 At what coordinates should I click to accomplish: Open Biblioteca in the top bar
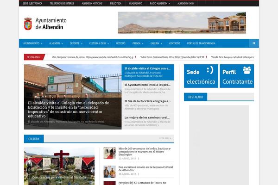click(x=115, y=3)
